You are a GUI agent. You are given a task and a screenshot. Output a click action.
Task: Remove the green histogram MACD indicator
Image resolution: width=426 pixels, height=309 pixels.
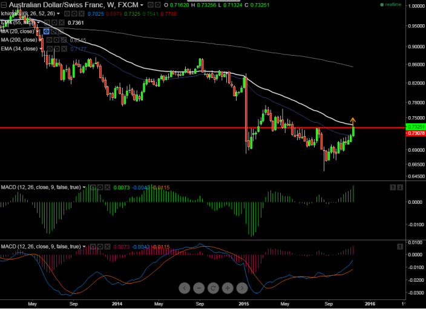[x=107, y=187]
